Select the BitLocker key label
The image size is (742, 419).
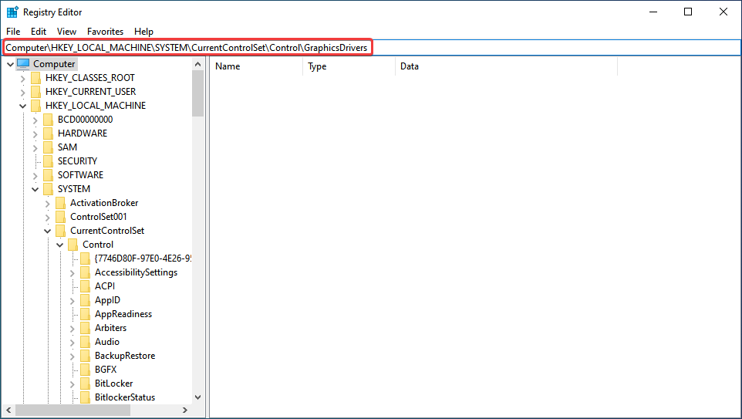[x=113, y=383]
